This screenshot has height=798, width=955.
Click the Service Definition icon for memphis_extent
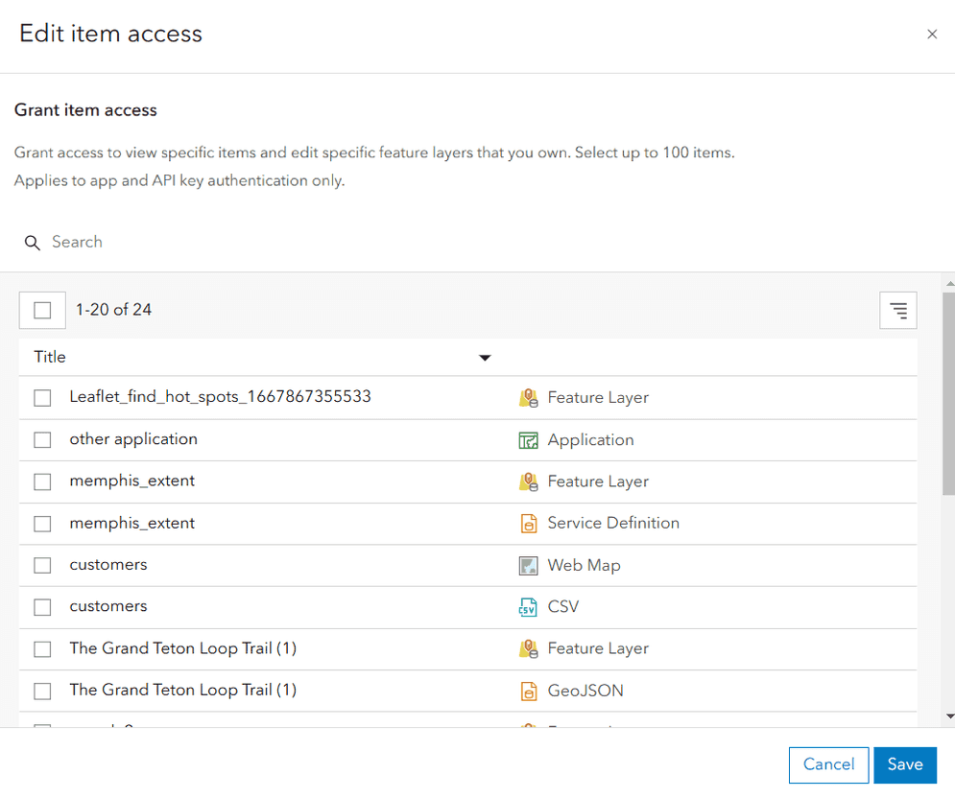pyautogui.click(x=528, y=524)
